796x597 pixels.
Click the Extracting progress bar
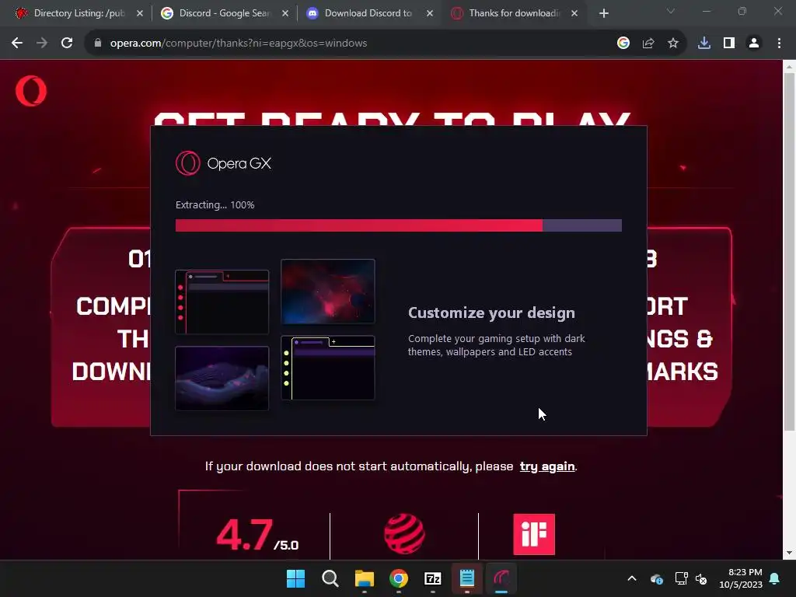pos(399,225)
